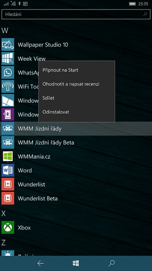Jump to letters via the W header
The height and width of the screenshot is (271, 152).
[x=5, y=30]
